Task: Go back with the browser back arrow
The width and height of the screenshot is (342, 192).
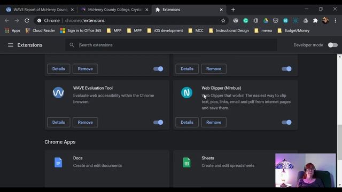Action: pos(7,20)
